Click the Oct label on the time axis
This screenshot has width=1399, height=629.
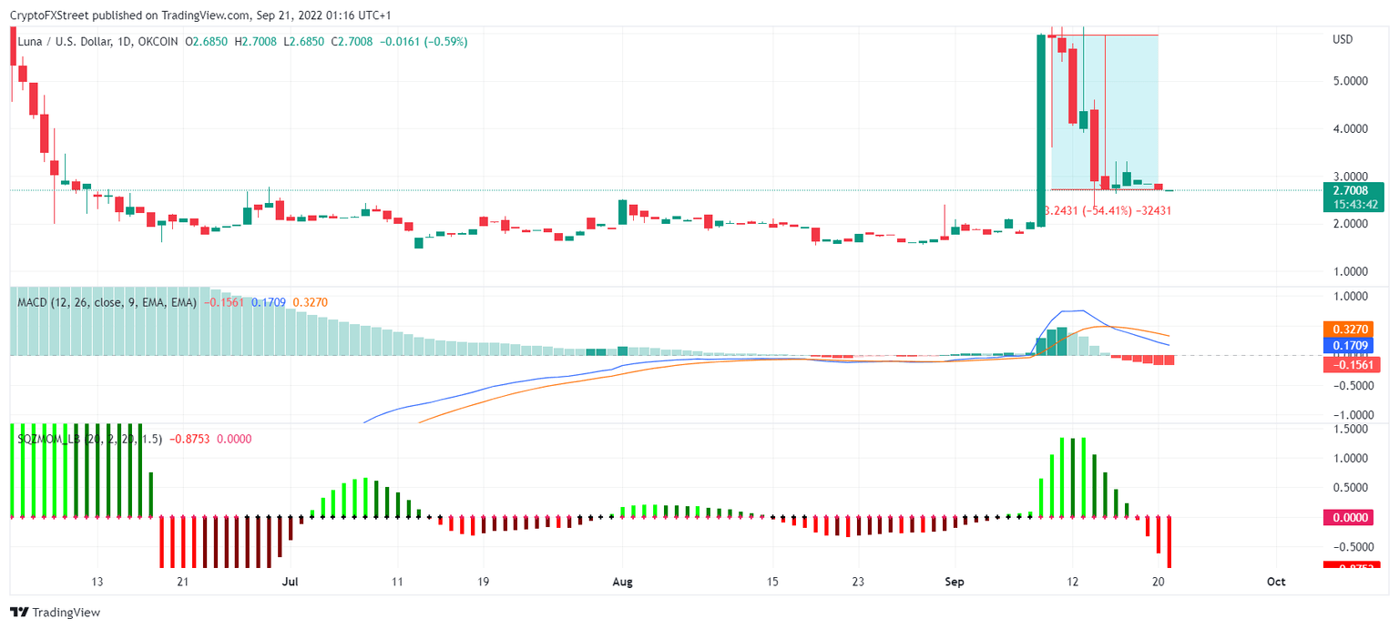click(1276, 582)
